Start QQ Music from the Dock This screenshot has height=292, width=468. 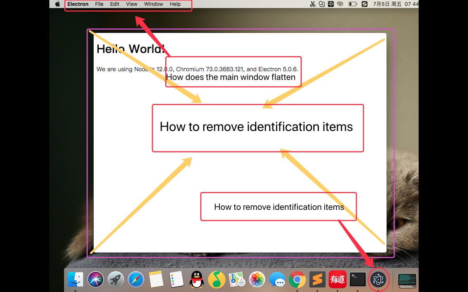point(216,279)
